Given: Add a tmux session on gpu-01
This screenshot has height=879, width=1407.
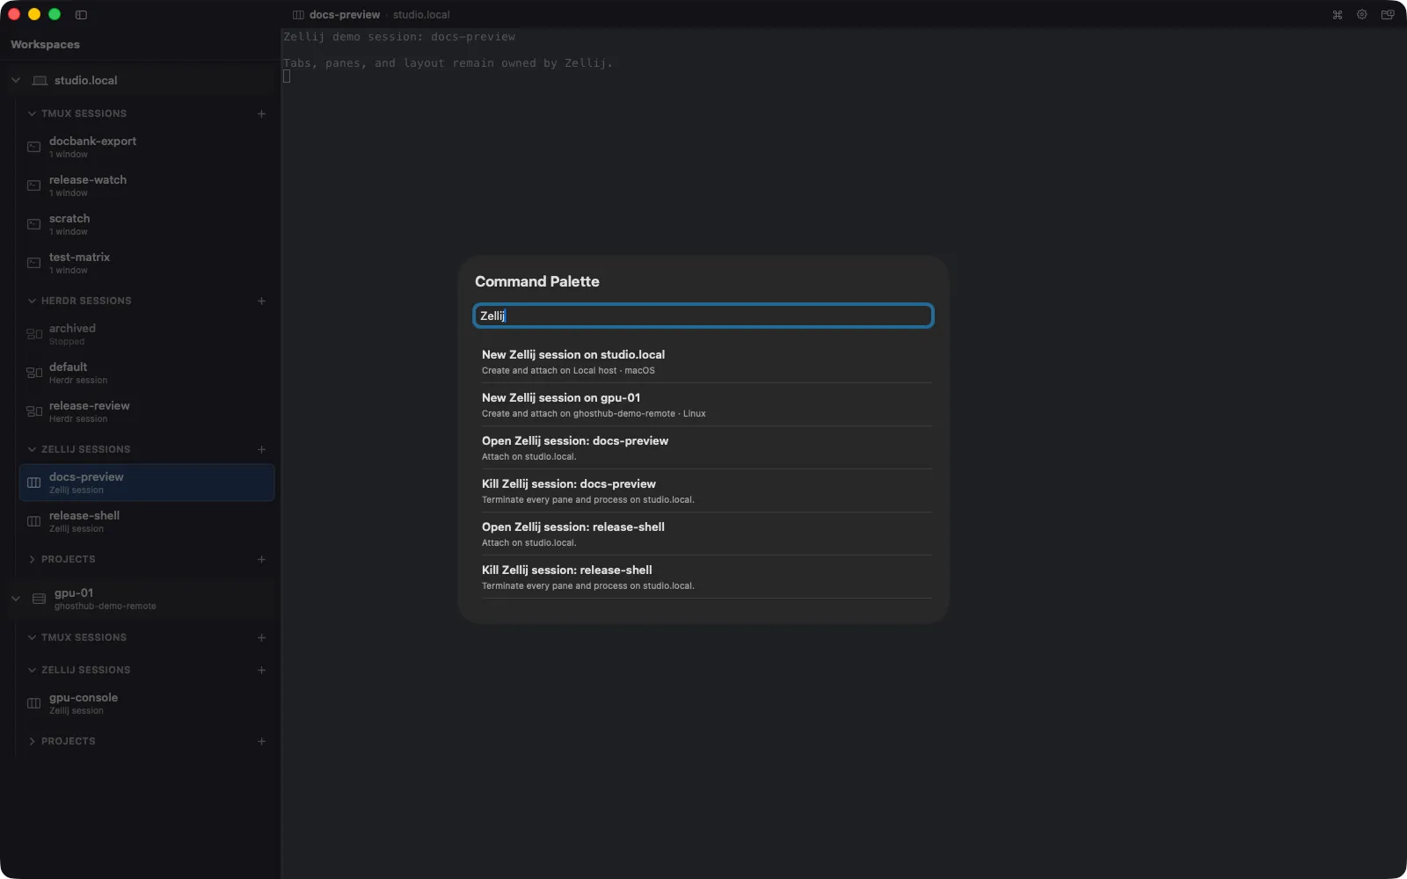Looking at the screenshot, I should tap(261, 637).
